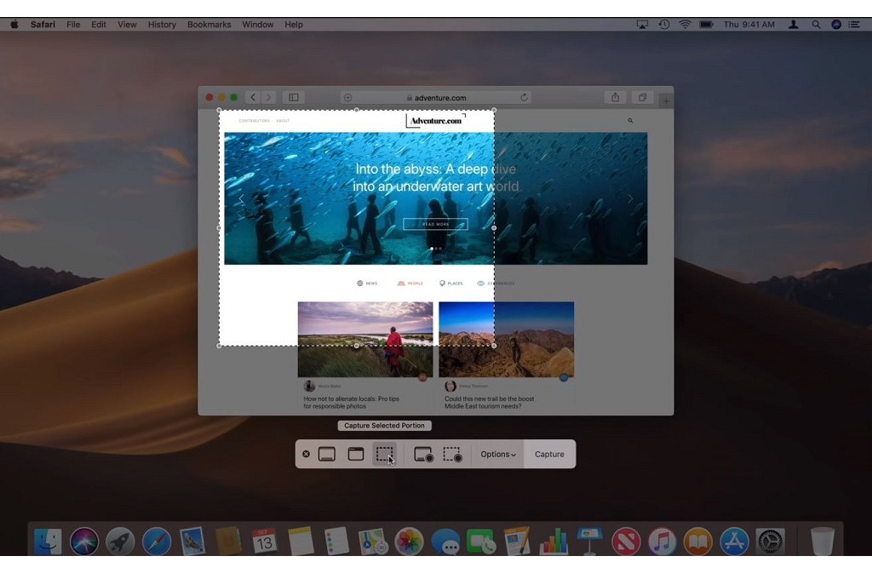Open Calendar from the Dock
The image size is (872, 579).
264,541
